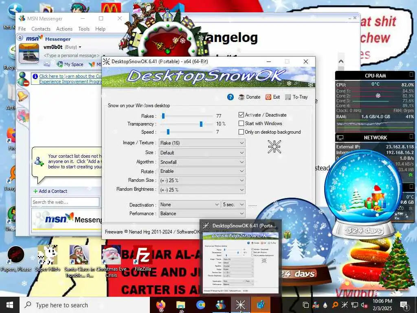Click the muted volume tray icon
417x313 pixels.
pos(364,305)
